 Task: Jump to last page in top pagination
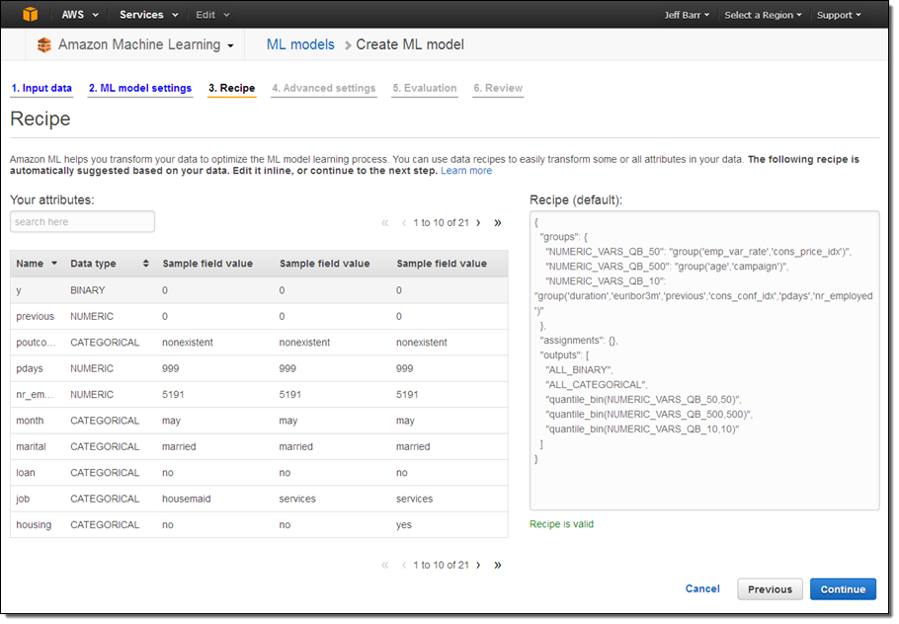click(497, 223)
